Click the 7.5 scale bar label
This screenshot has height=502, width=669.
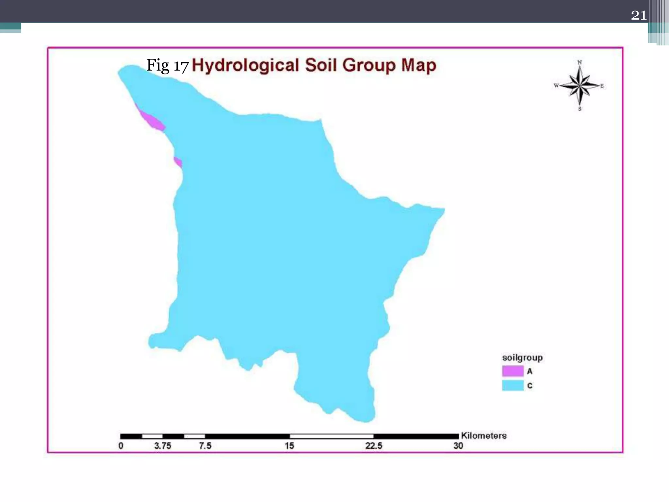point(205,446)
